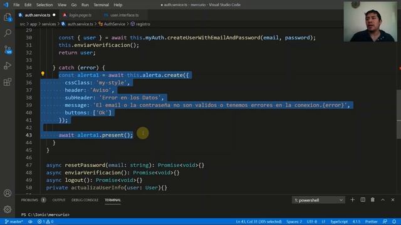Expand the auth.service.ts breadcrumb segment
This screenshot has height=225, width=401.
point(80,24)
